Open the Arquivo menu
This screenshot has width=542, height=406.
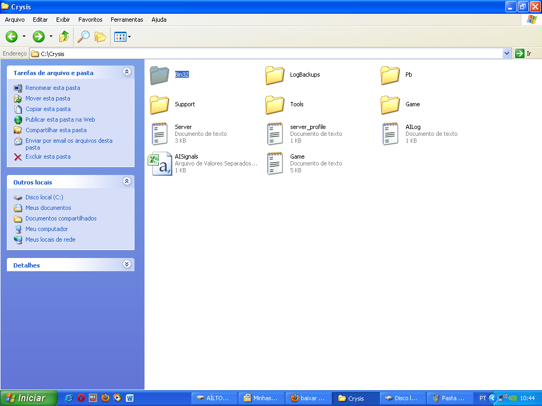pos(14,20)
